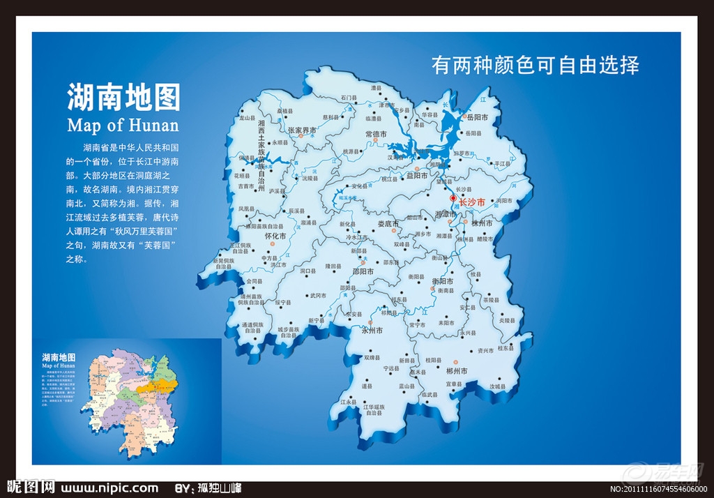Select the heading 有两种颜色可自由选择
Viewport: 714px width, 498px height.
535,65
